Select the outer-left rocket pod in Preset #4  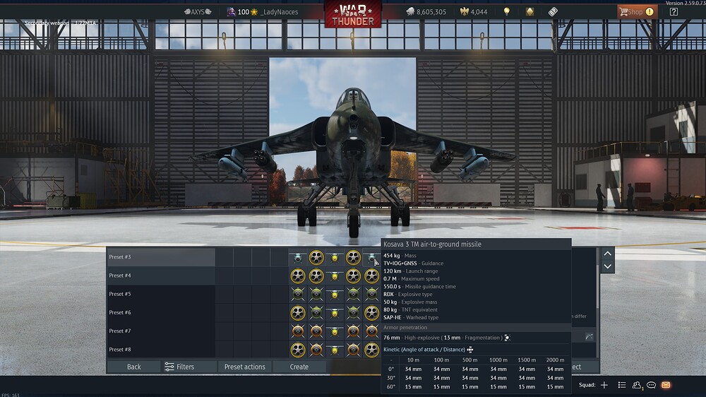298,275
